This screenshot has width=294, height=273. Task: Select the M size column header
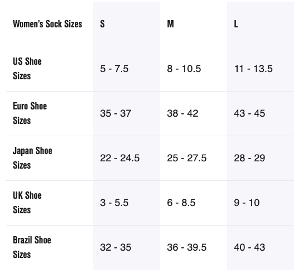coord(171,24)
